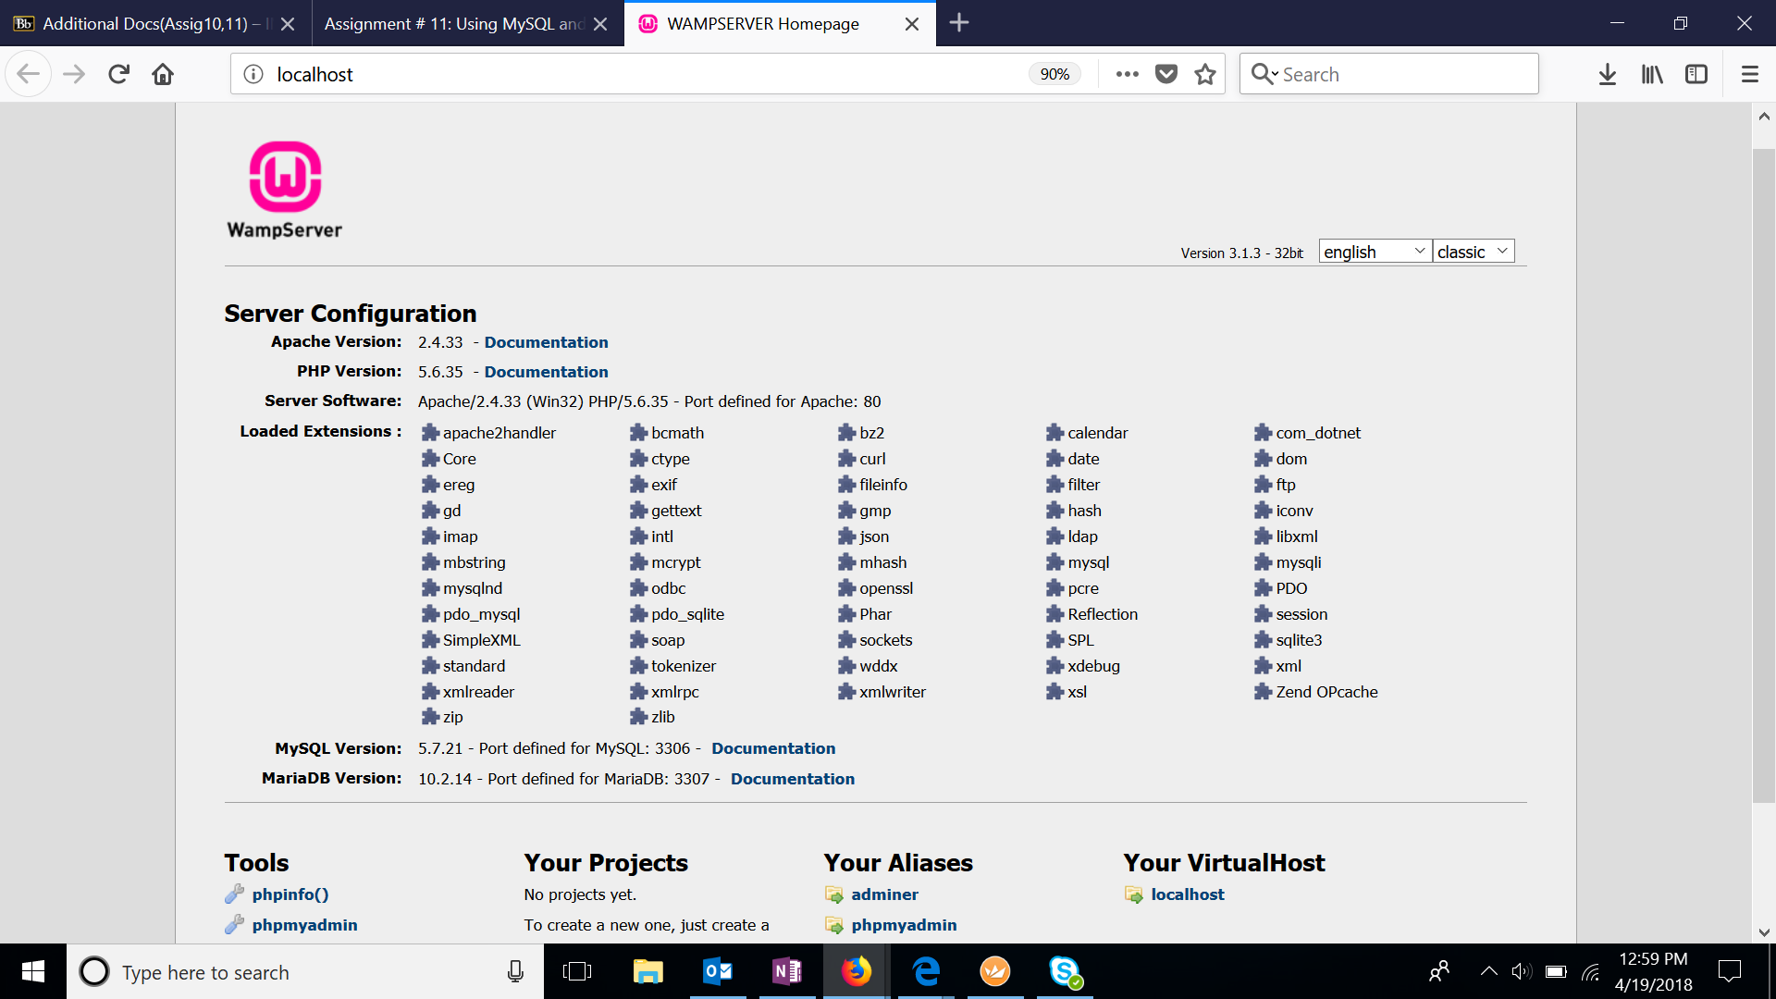Click the Type here to search box
1776x999 pixels.
tap(305, 972)
